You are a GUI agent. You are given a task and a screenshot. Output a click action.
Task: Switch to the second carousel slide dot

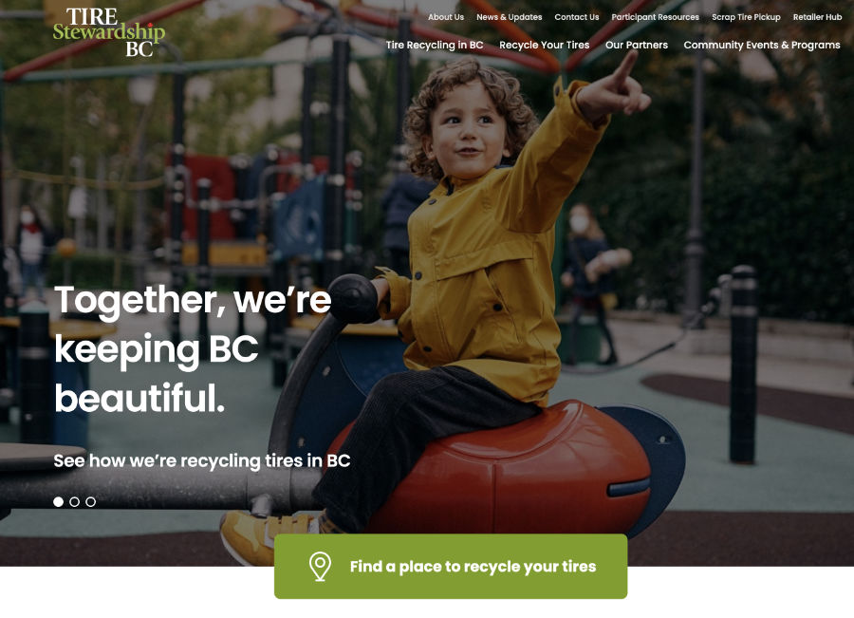[x=75, y=502]
